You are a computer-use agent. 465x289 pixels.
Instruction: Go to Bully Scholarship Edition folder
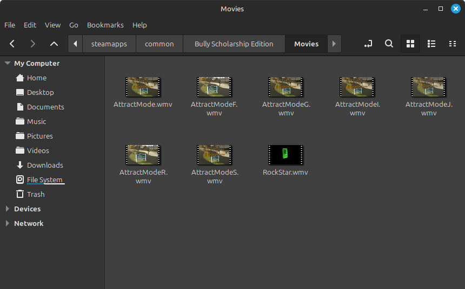(234, 44)
